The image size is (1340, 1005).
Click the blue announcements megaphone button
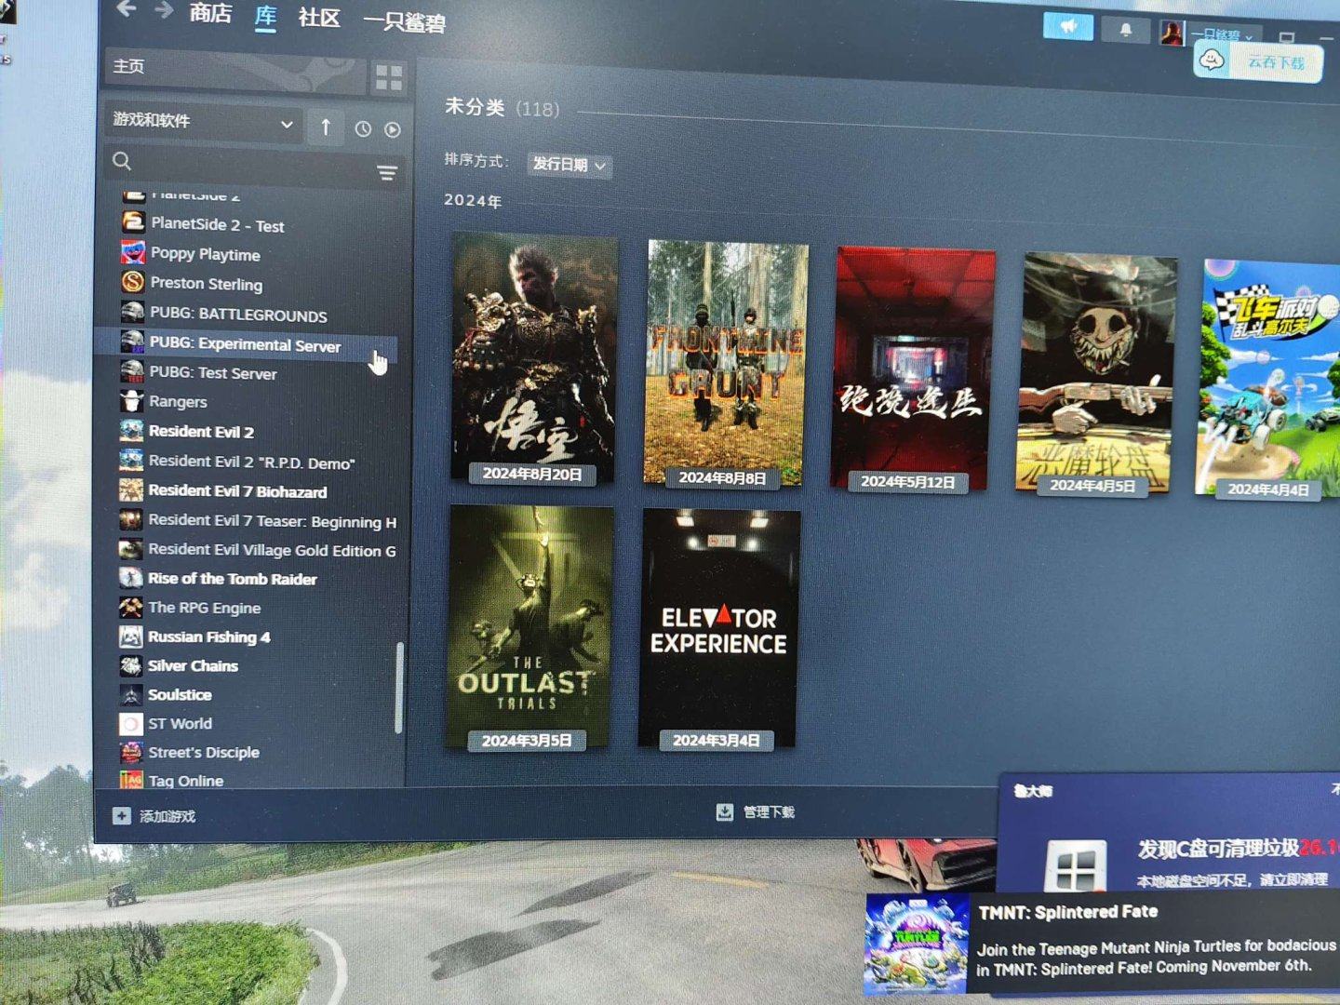1067,27
